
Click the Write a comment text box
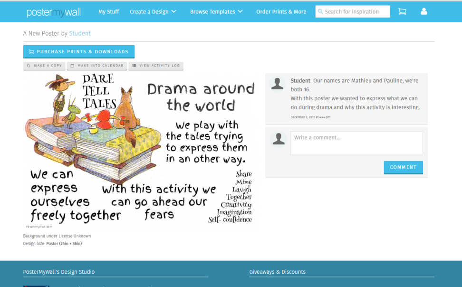pyautogui.click(x=356, y=143)
